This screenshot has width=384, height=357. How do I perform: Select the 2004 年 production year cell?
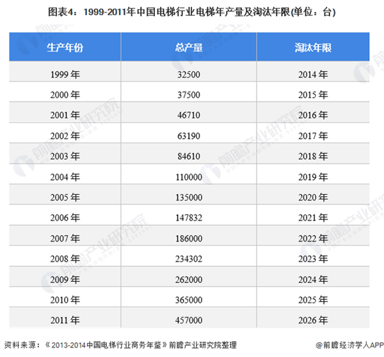[65, 176]
